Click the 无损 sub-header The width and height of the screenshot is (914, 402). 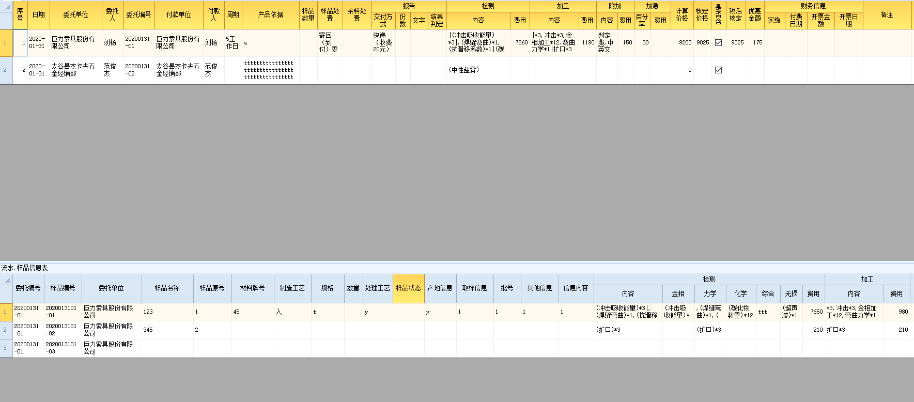792,293
